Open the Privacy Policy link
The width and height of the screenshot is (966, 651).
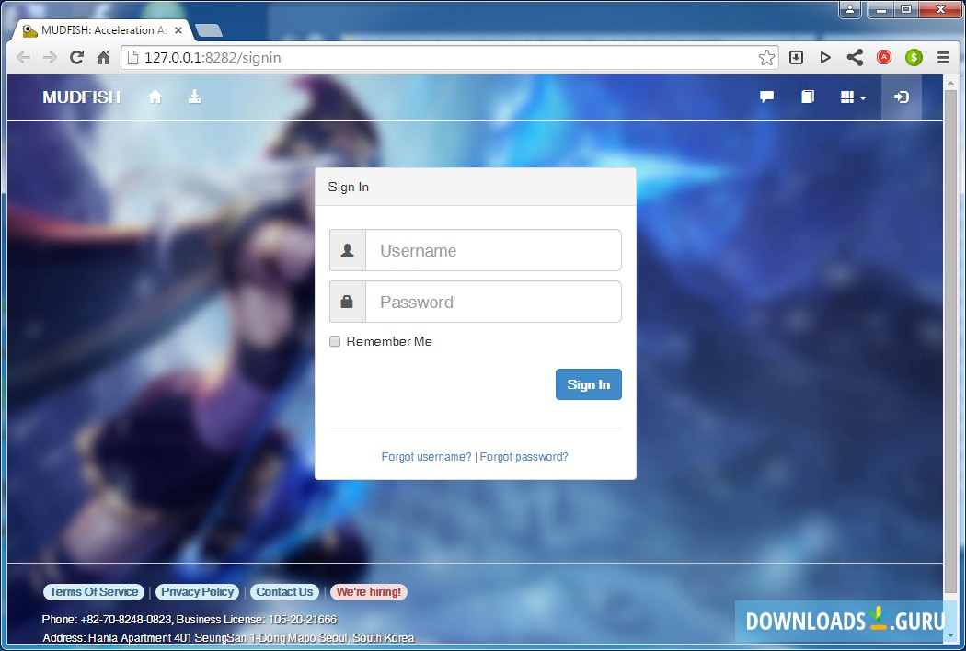tap(197, 592)
